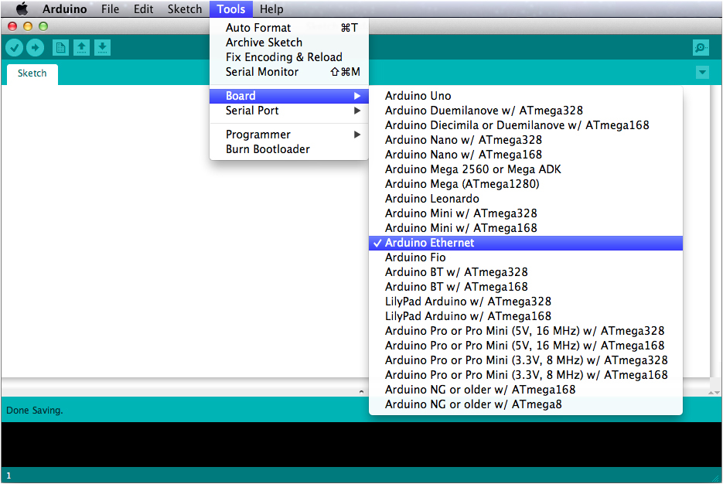Screen dimensions: 723x484
Task: Select Arduino Mega 2560 or Mega ADK
Action: click(526, 169)
